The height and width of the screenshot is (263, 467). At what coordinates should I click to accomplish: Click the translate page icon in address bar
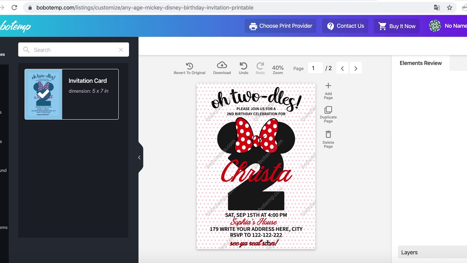(x=437, y=7)
